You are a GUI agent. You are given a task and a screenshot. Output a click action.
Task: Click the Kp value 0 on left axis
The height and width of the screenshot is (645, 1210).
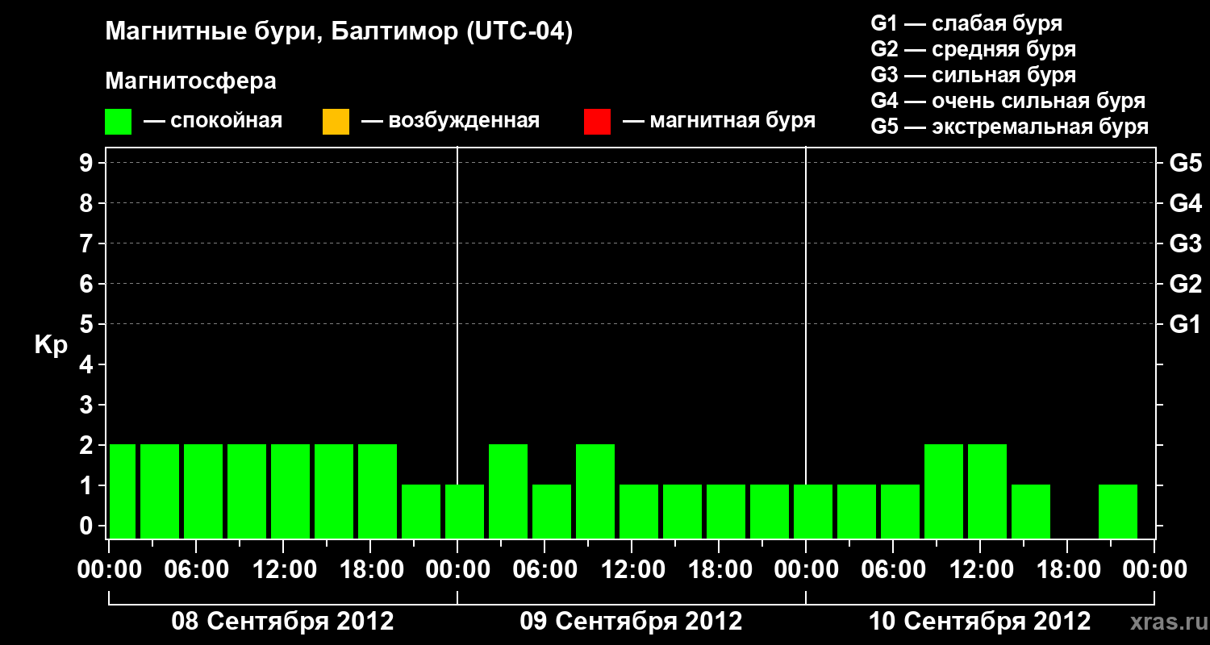tap(88, 526)
